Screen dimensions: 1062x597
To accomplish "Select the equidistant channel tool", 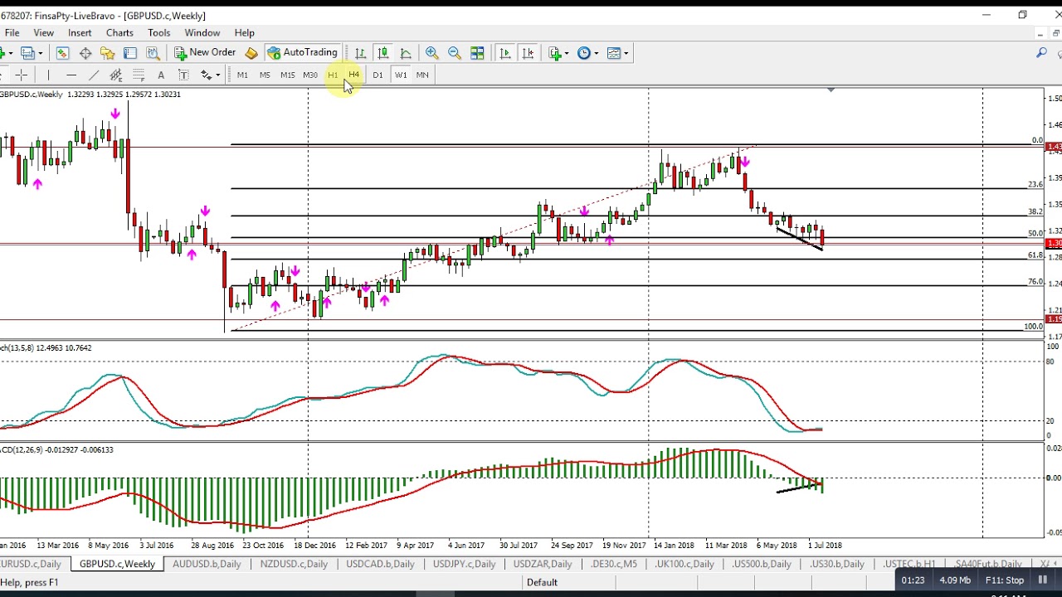I will coord(116,75).
